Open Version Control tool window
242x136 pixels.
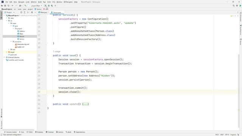tap(10, 132)
